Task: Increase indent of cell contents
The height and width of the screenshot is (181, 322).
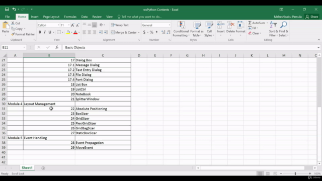Action: pos(106,32)
